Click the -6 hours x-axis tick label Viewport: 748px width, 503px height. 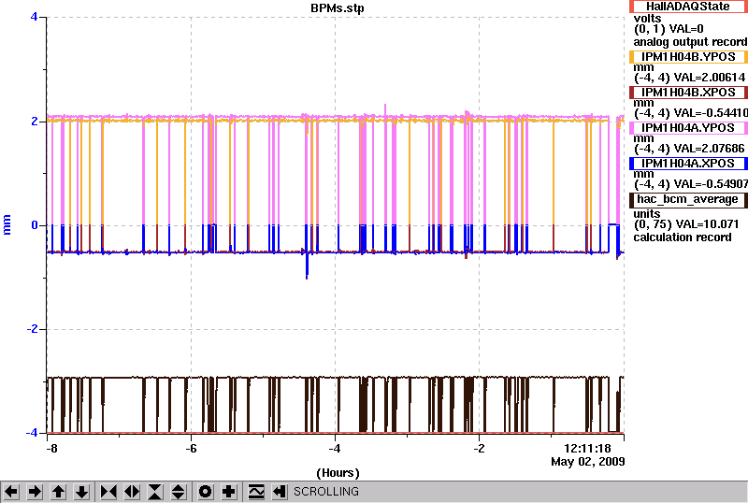(x=191, y=449)
